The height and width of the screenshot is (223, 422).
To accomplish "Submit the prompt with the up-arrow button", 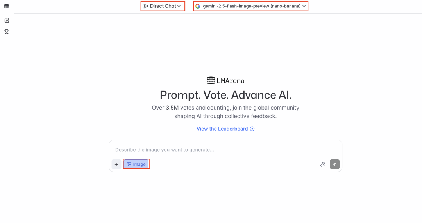I will click(x=334, y=165).
